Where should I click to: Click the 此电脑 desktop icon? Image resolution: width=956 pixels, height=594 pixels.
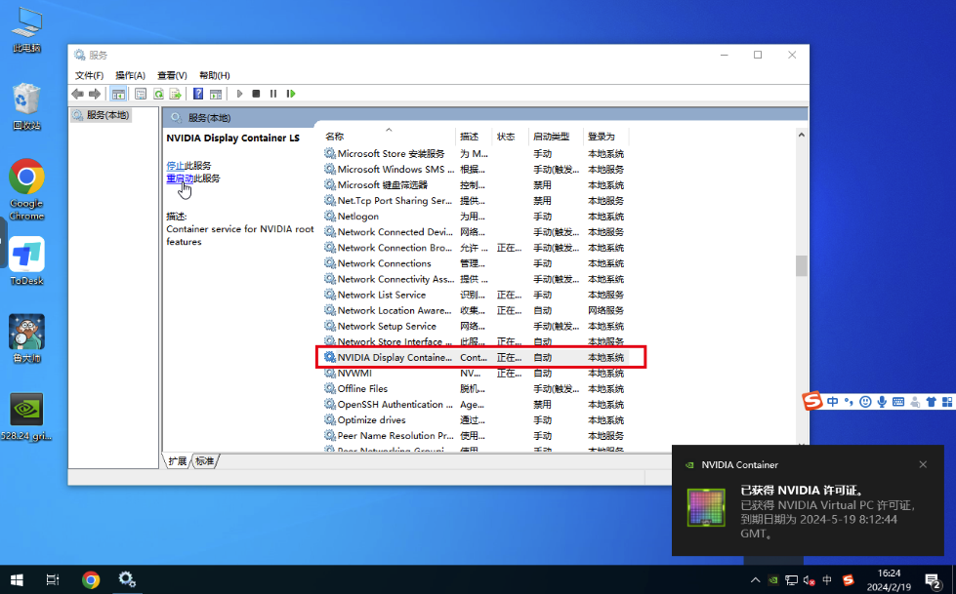point(26,29)
